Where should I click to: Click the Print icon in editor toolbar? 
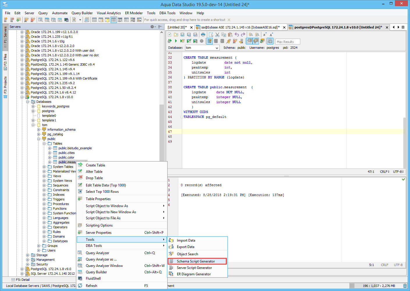[x=203, y=35]
